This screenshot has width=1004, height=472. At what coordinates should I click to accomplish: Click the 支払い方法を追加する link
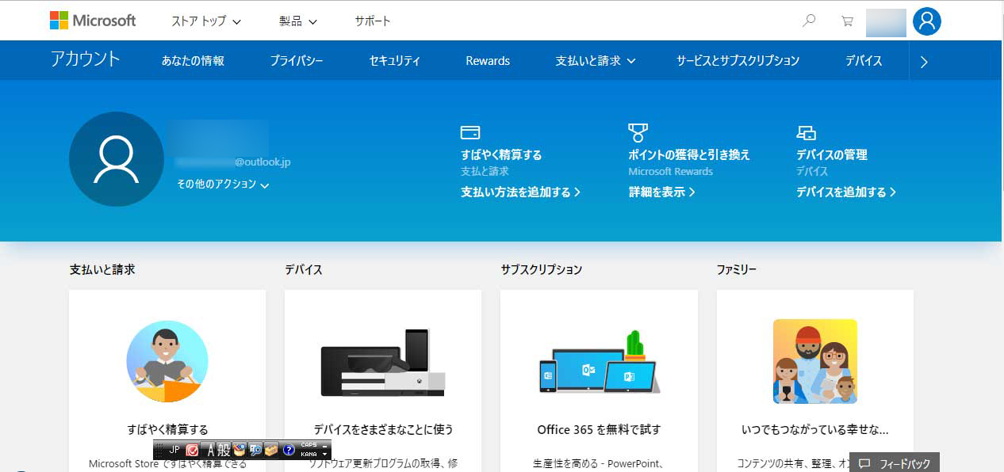point(520,192)
